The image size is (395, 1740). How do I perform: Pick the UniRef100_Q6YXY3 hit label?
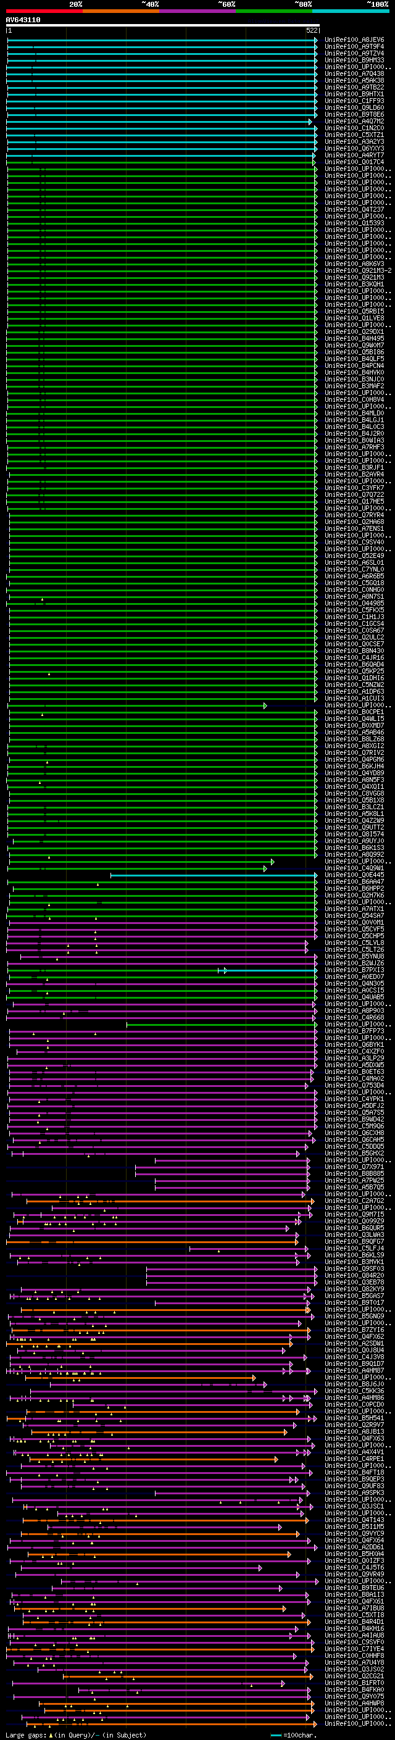coord(354,149)
